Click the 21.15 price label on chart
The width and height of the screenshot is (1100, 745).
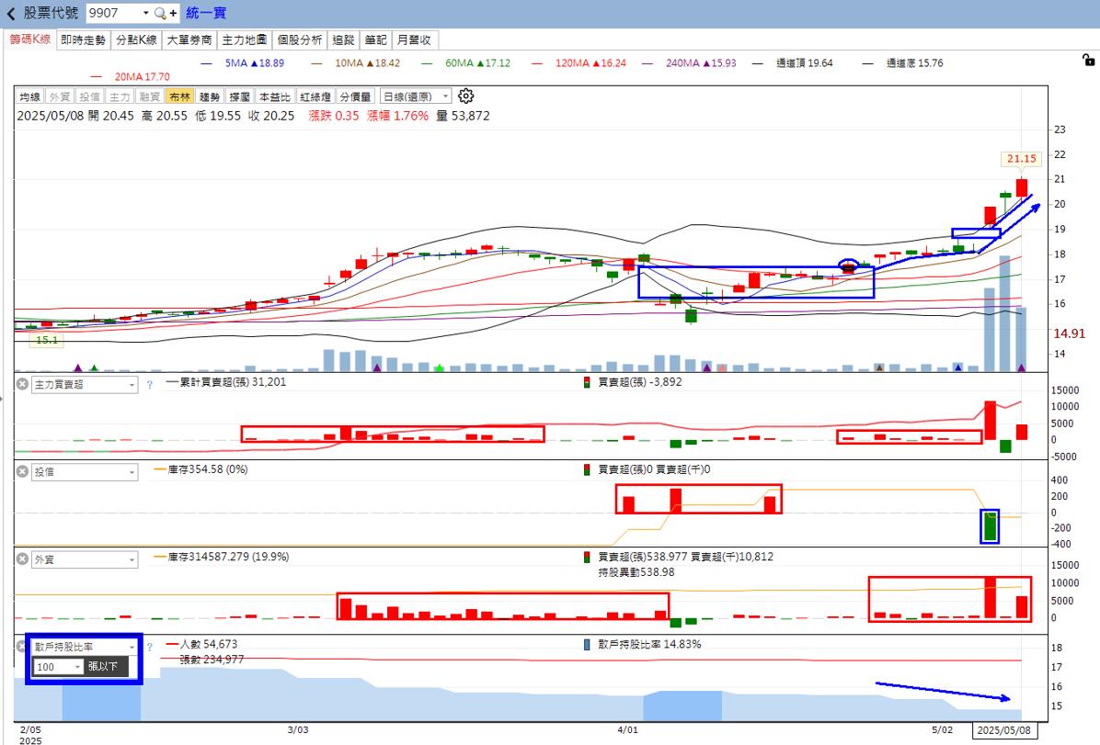tap(1022, 158)
